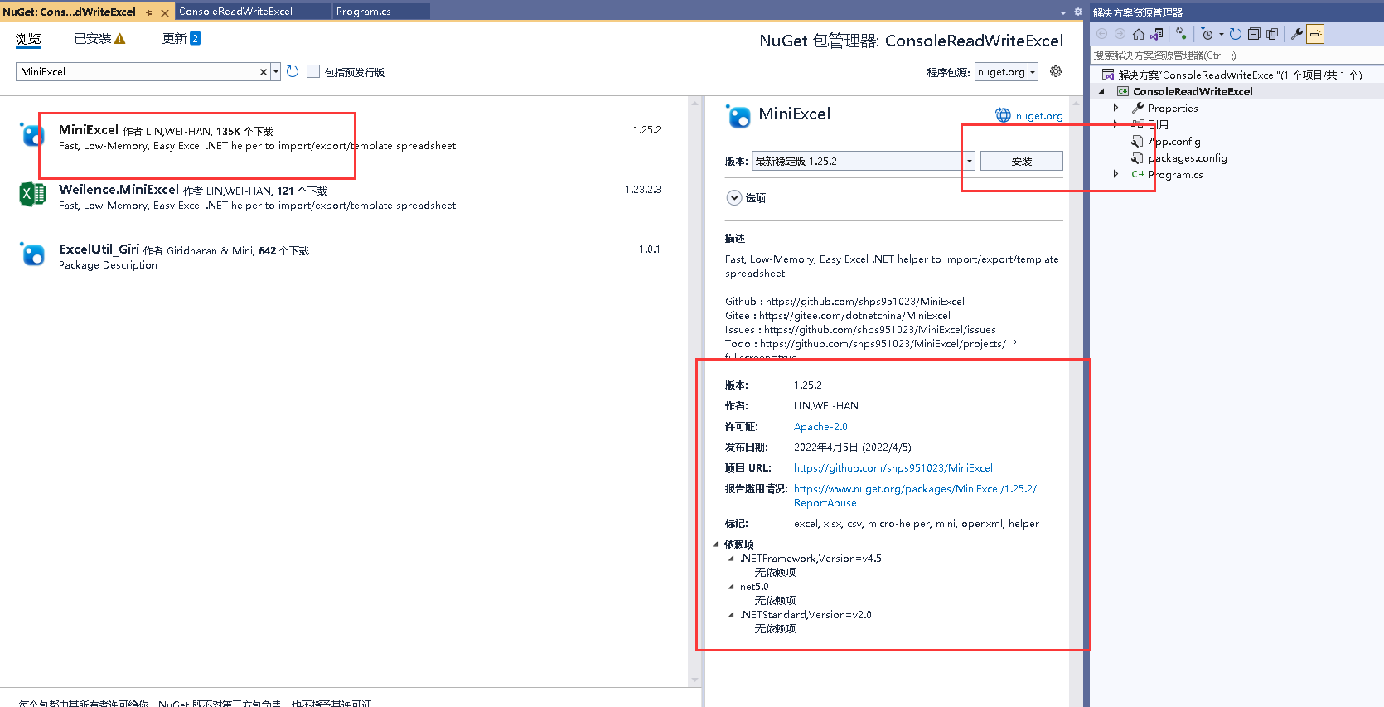Collapse all items in Solution Explorer
This screenshot has width=1384, height=707.
(1254, 34)
